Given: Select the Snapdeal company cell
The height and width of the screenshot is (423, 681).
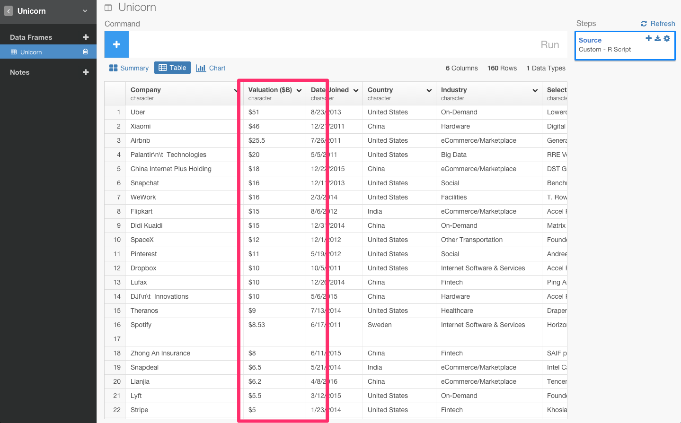Looking at the screenshot, I should coord(185,367).
